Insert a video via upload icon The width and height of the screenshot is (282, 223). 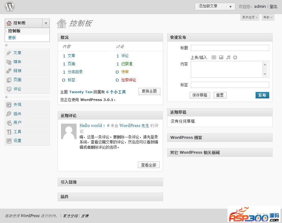[x=221, y=57]
